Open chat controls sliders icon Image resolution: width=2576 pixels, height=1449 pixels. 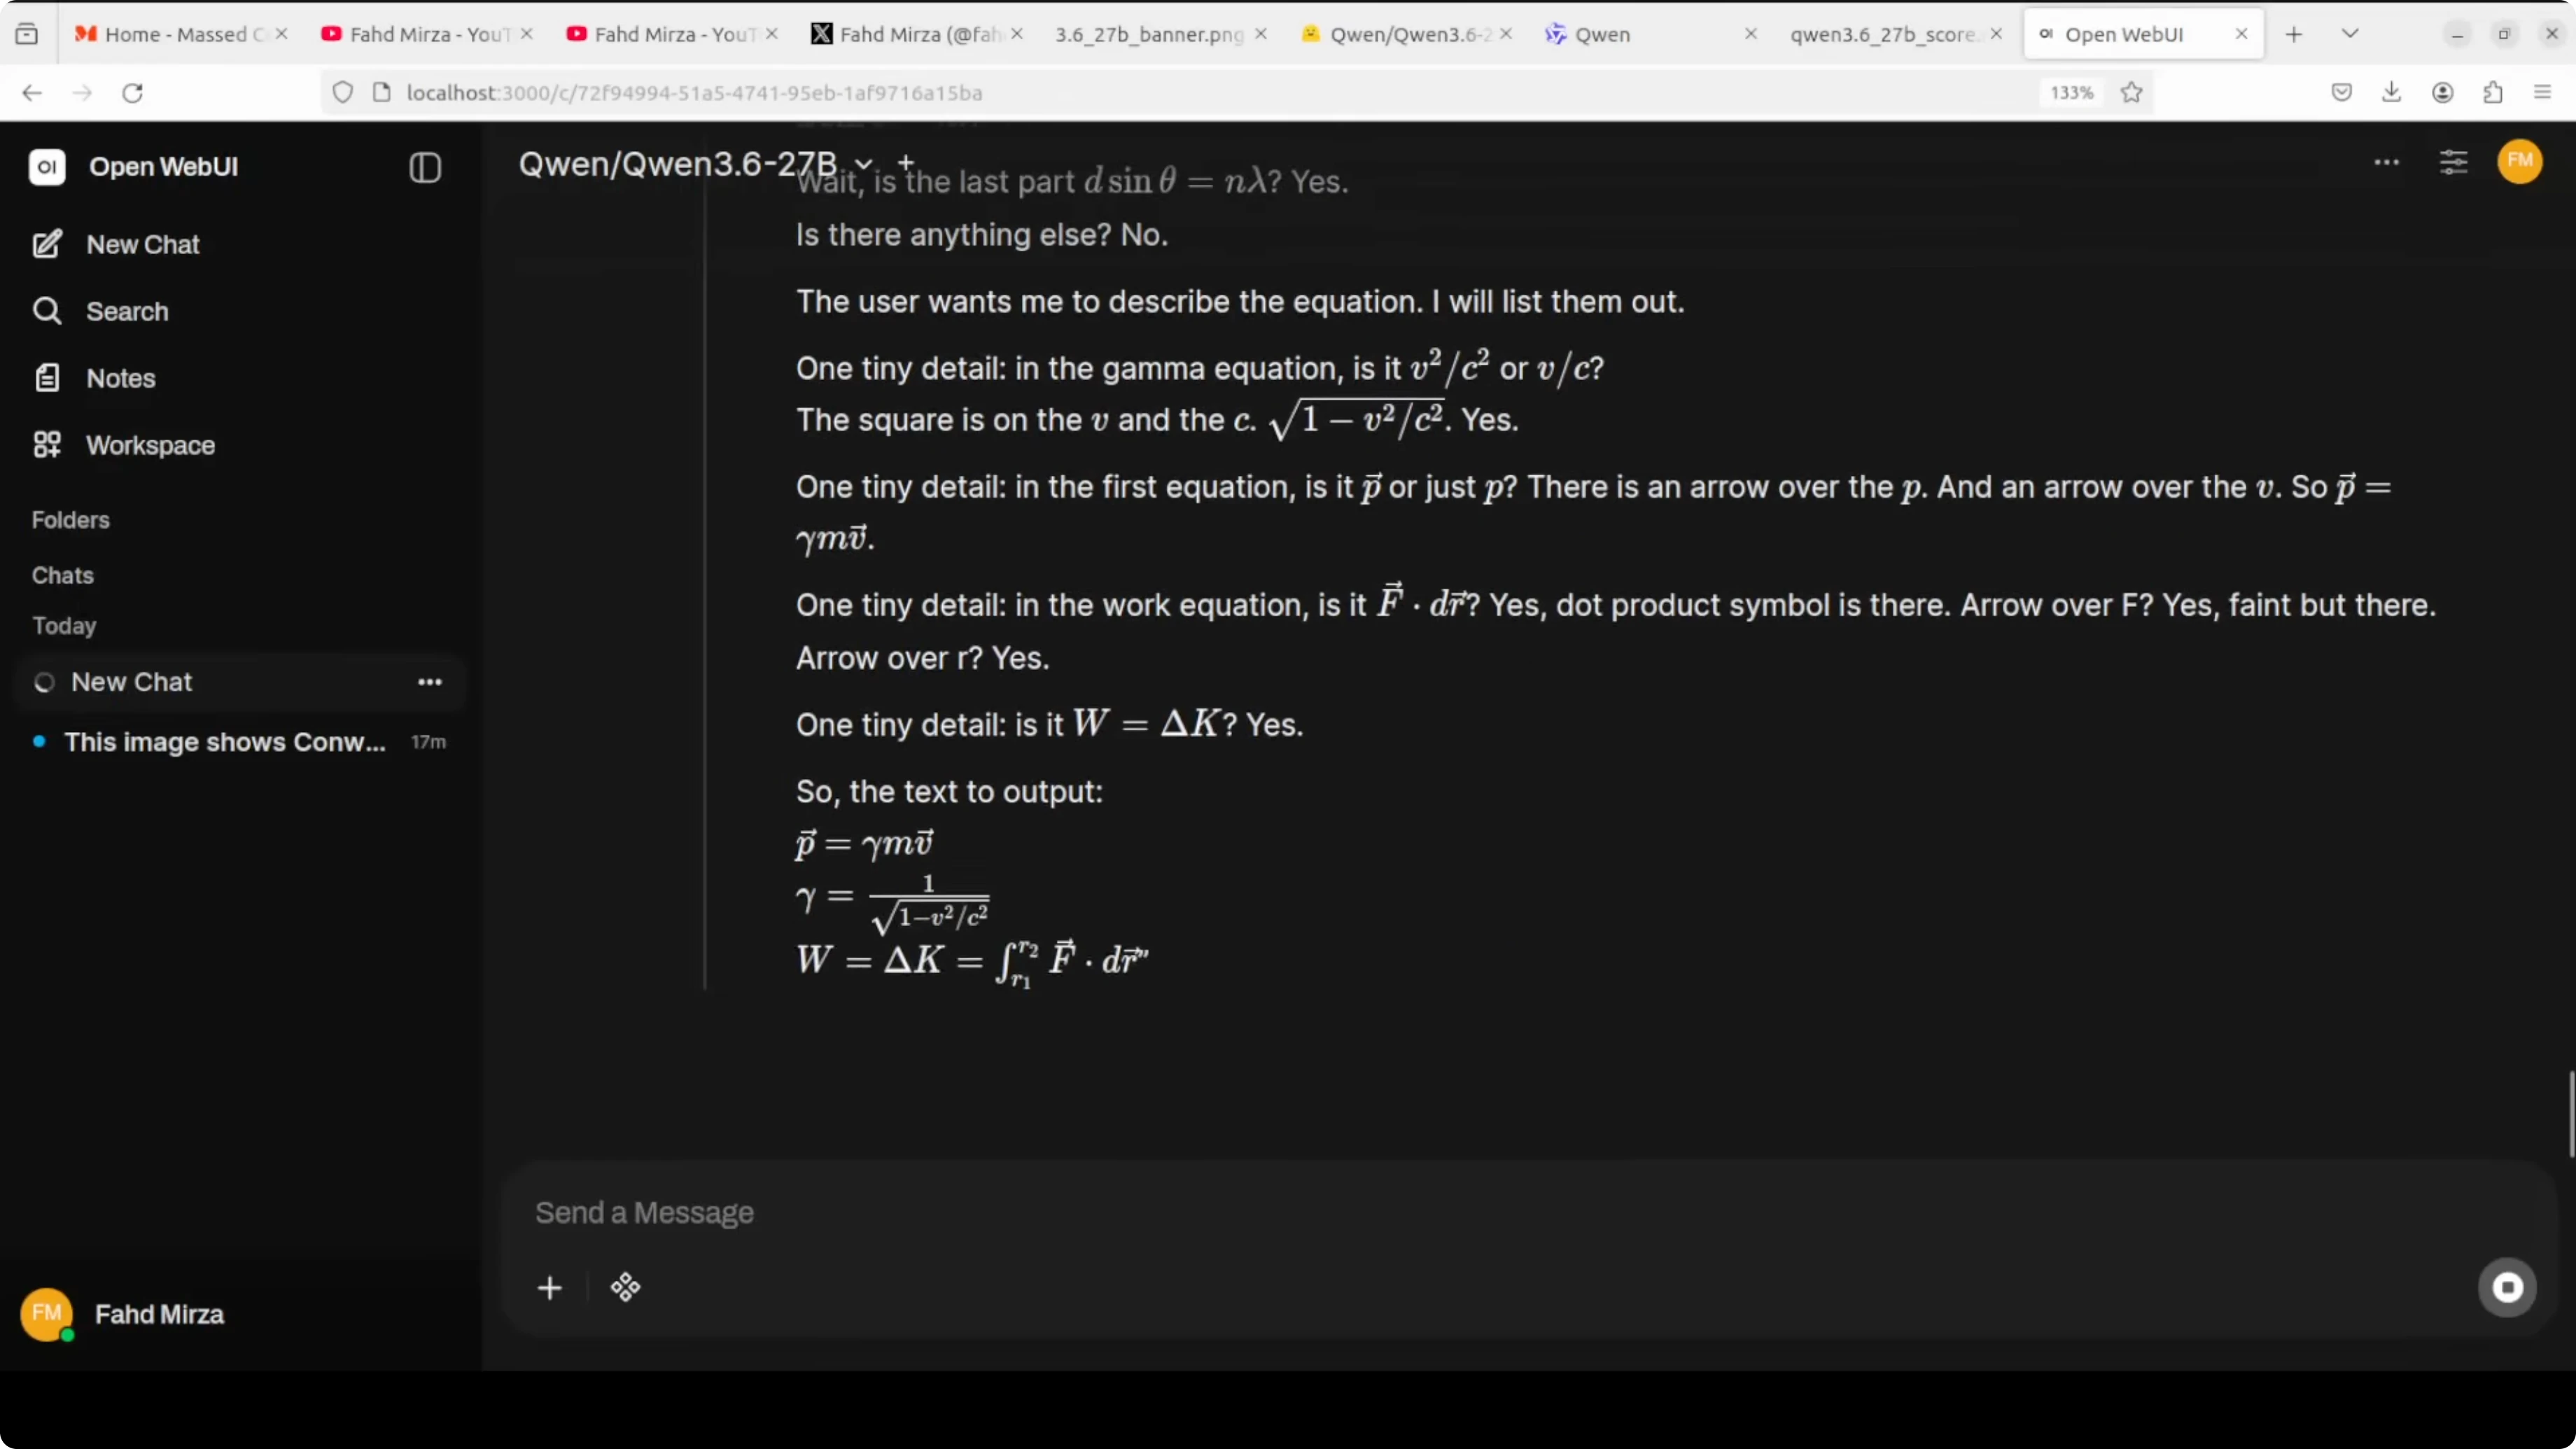pos(2453,162)
